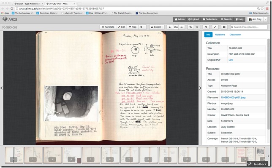Open the Original PDF Link
The width and height of the screenshot is (272, 168).
tap(231, 60)
